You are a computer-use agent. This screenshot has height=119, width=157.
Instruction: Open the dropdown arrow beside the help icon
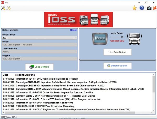click(x=145, y=8)
